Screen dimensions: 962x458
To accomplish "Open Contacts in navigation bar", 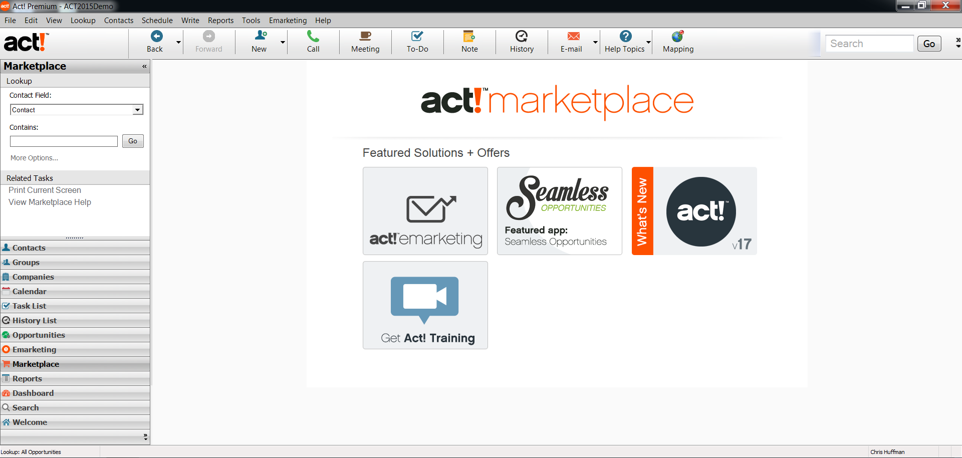I will point(75,248).
